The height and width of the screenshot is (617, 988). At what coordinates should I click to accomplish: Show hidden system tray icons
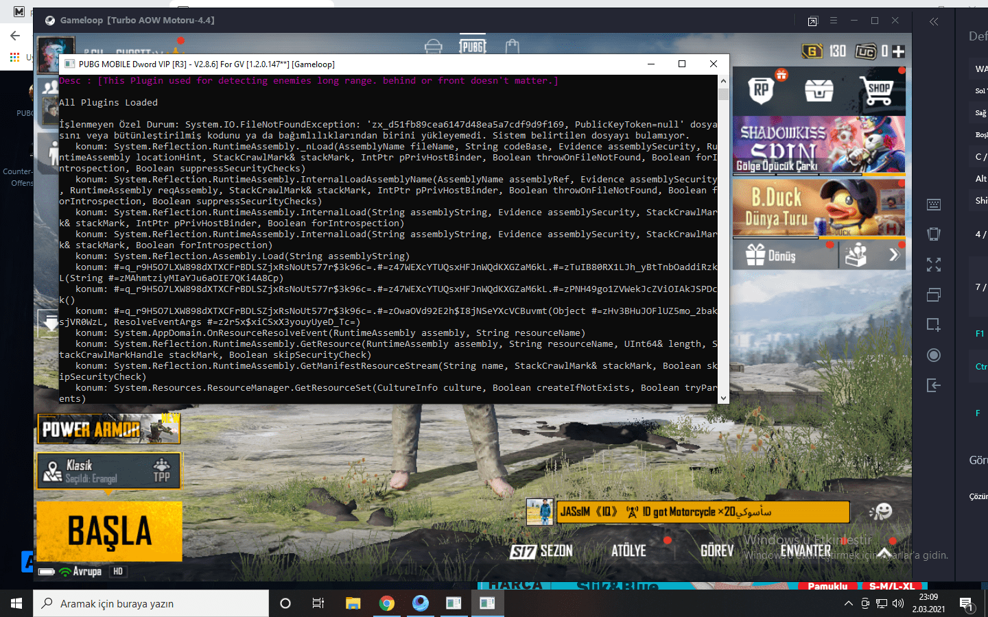(x=849, y=603)
